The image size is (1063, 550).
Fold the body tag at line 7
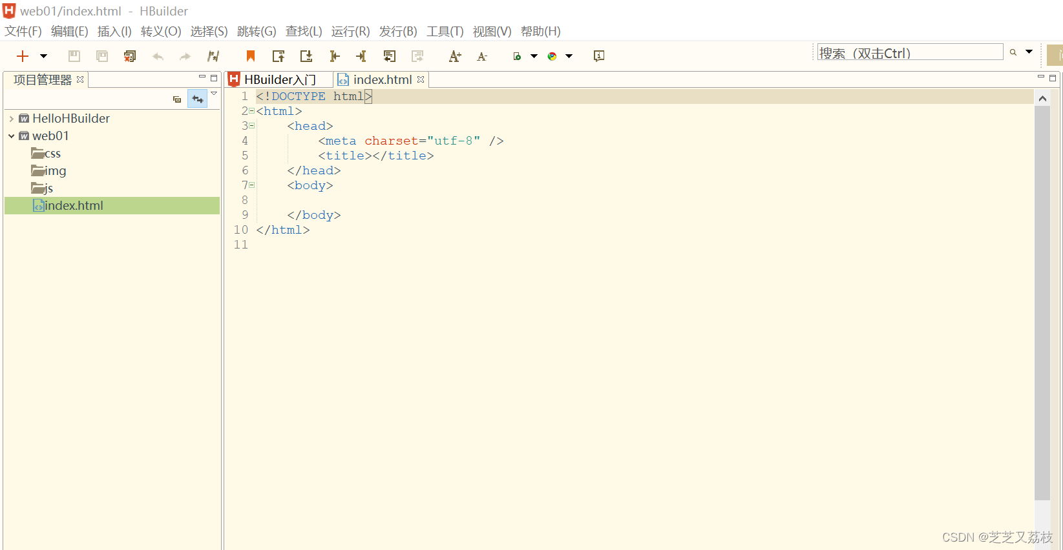(252, 185)
